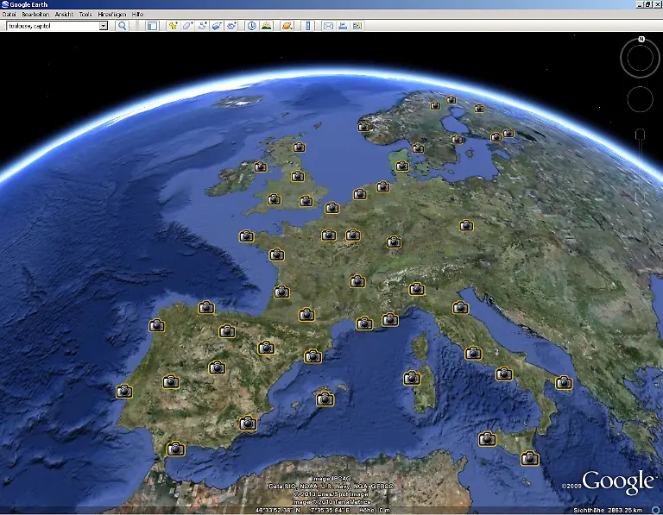Click the latitude readout 45°33'52.35" N
The width and height of the screenshot is (663, 515).
point(278,511)
